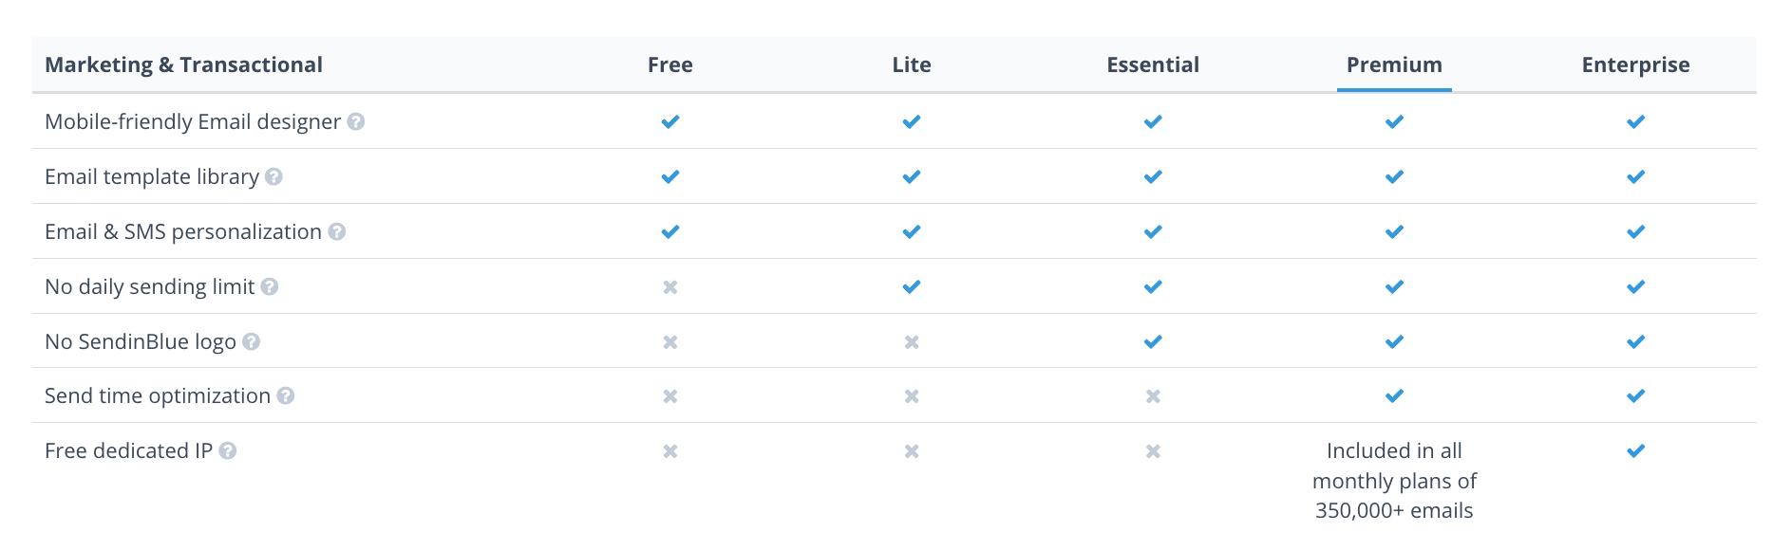This screenshot has width=1791, height=550.
Task: Open Free dedicated IP help icon
Action: [228, 450]
